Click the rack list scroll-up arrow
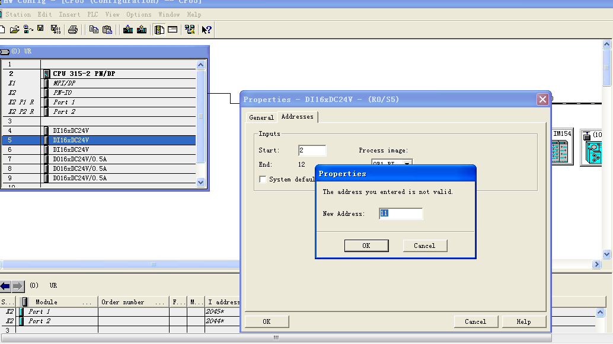The width and height of the screenshot is (613, 344). [x=200, y=65]
